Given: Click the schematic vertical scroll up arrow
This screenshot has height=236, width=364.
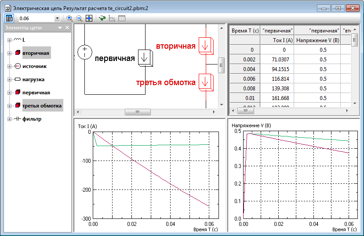Looking at the screenshot, I should click(222, 28).
